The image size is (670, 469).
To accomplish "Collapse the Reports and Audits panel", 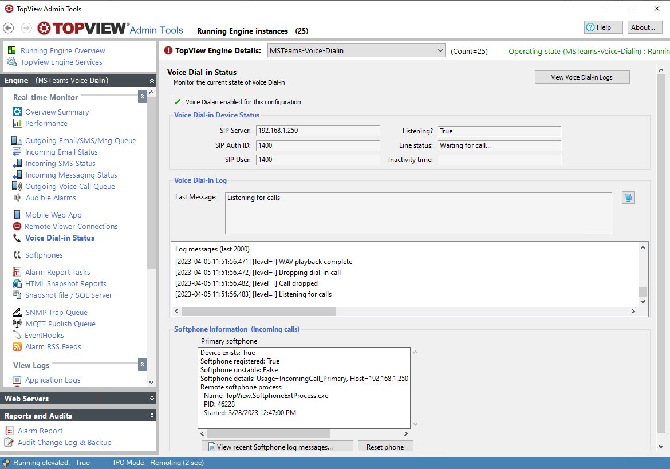I will tap(152, 416).
